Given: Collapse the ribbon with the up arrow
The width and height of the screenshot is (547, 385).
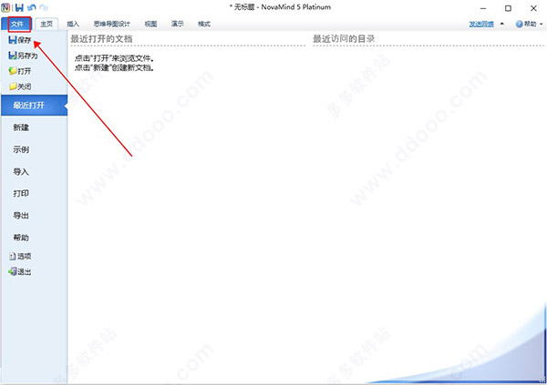Looking at the screenshot, I should coord(502,24).
